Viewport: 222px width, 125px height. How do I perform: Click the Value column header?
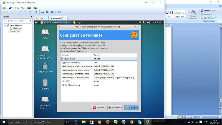(x=115, y=55)
